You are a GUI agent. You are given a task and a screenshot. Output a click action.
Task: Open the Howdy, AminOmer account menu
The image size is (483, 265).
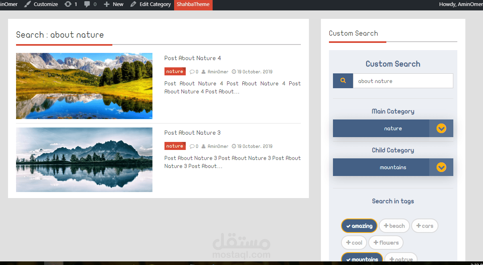pos(461,4)
